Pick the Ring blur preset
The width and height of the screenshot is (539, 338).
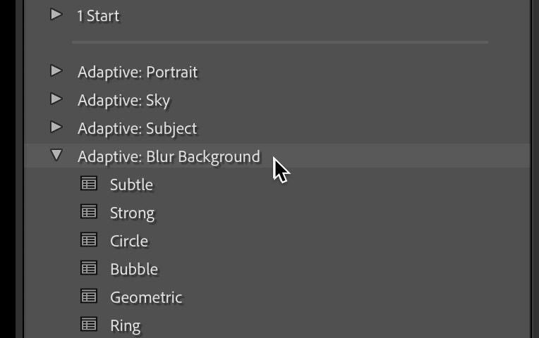[125, 325]
